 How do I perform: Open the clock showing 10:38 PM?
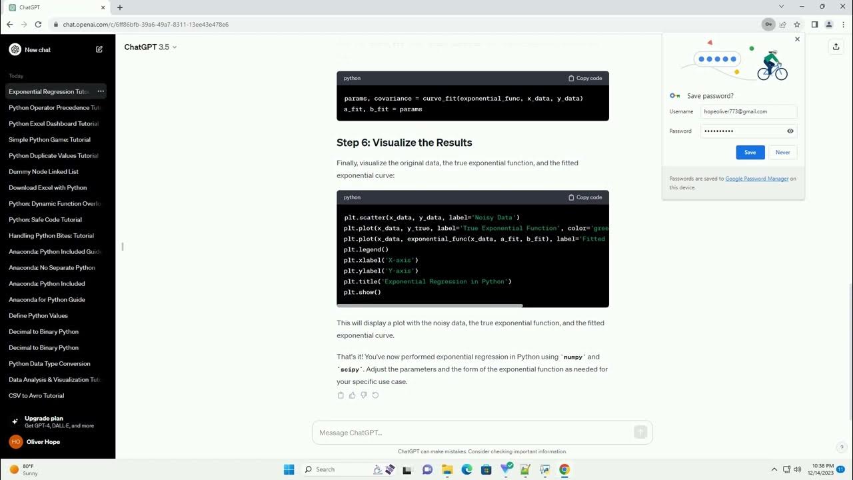click(822, 469)
